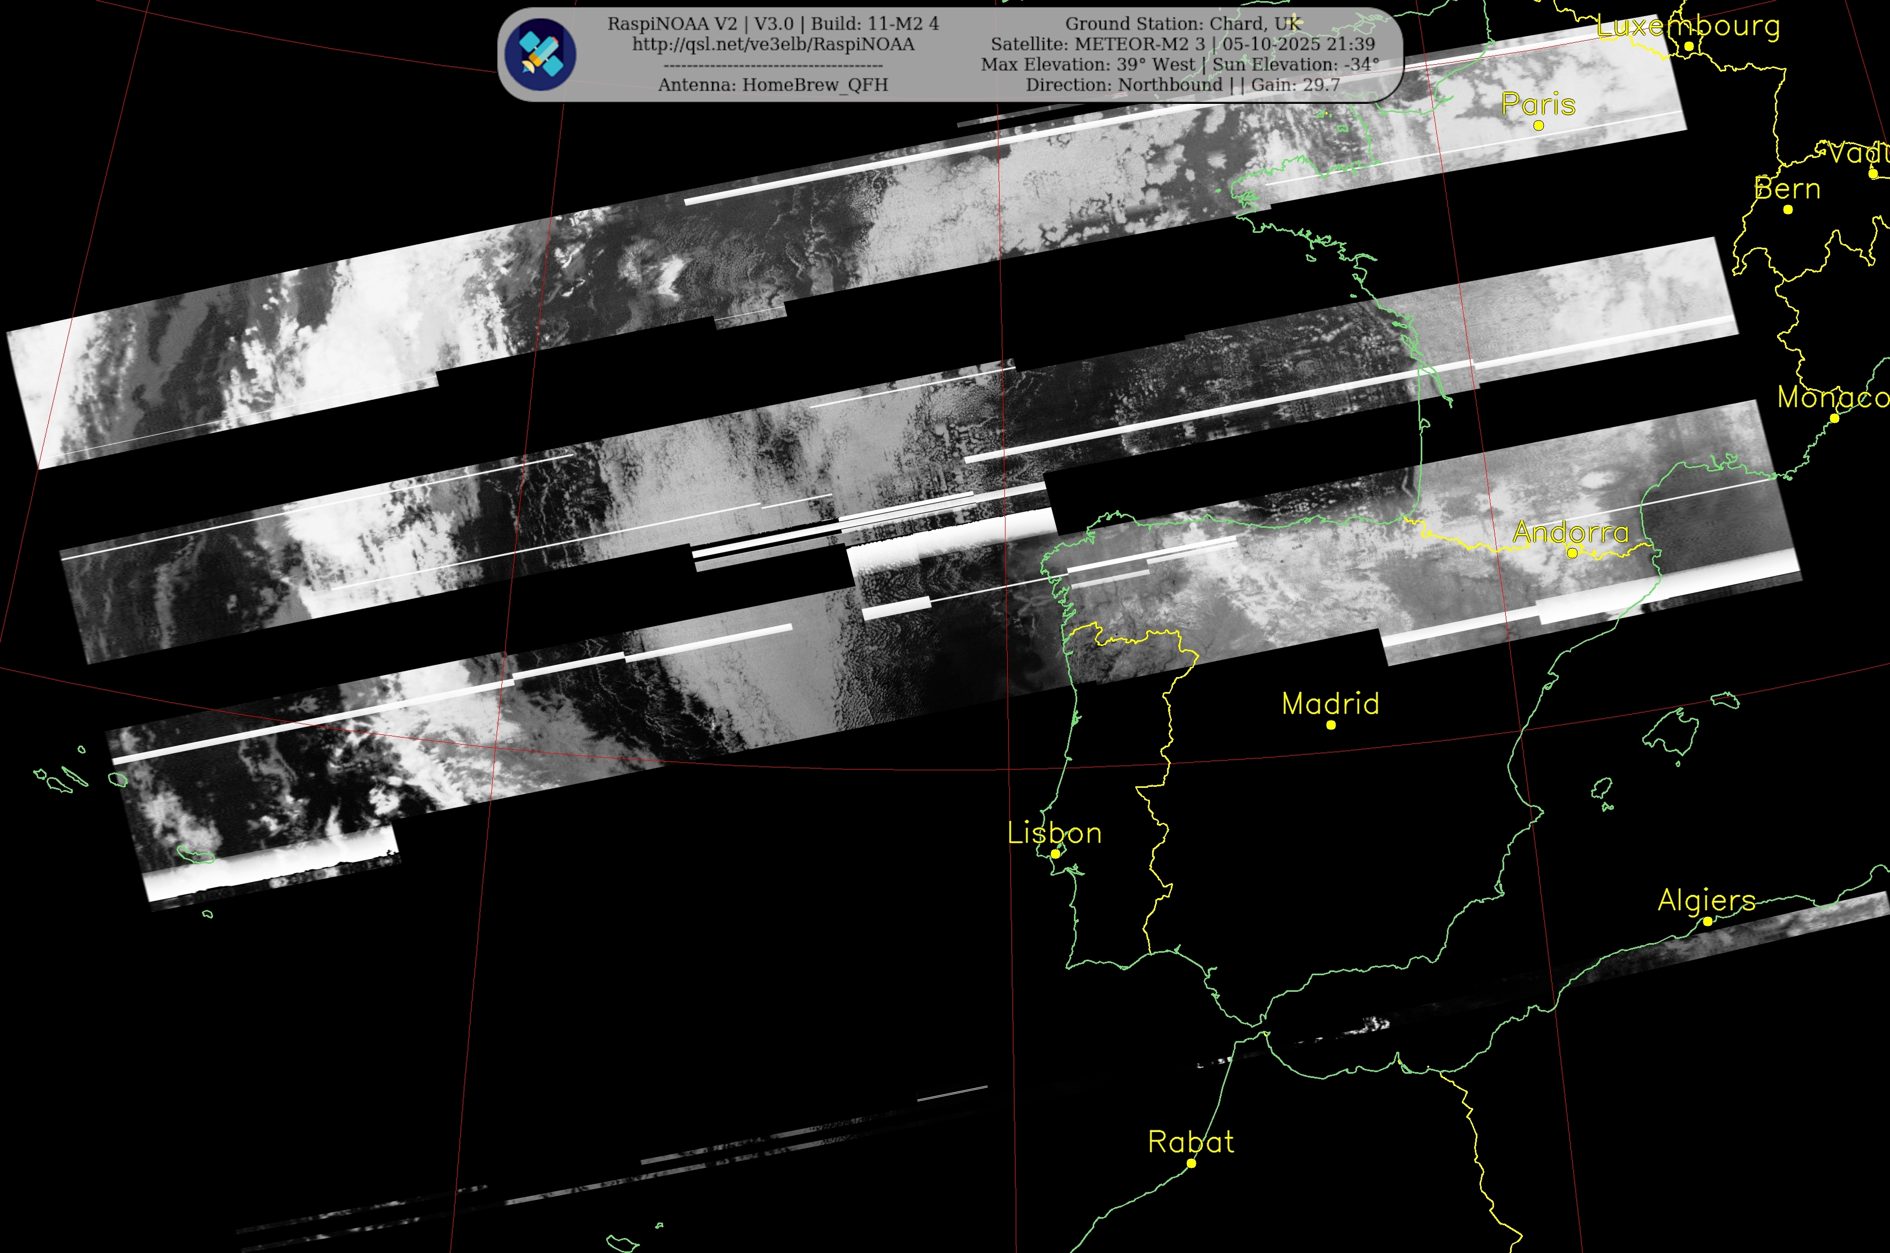1890x1253 pixels.
Task: Click the Luxembourg city marker dot
Action: pos(1689,47)
